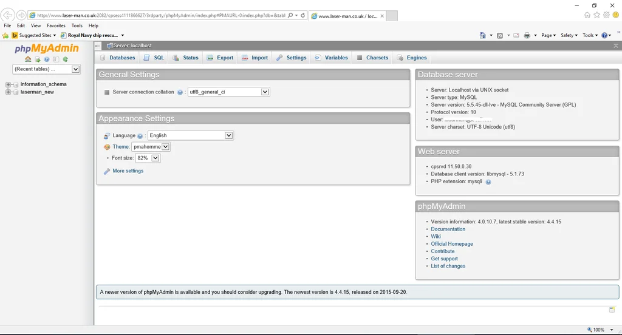Switch to the Engines tab
This screenshot has height=335, width=622.
point(412,58)
